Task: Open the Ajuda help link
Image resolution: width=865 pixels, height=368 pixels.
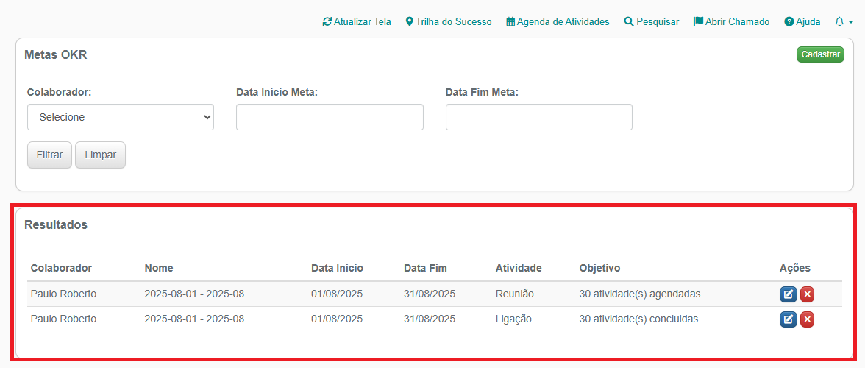Action: coord(802,22)
